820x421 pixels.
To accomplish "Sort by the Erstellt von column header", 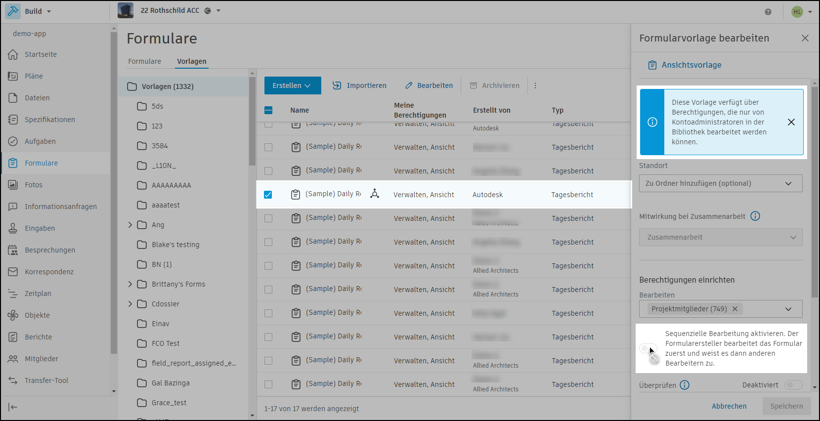I will 491,110.
